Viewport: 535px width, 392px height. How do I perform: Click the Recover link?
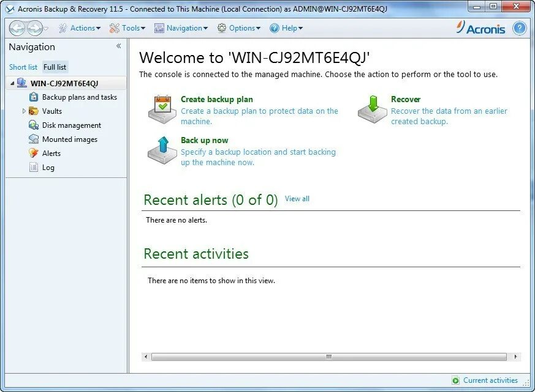(x=405, y=100)
